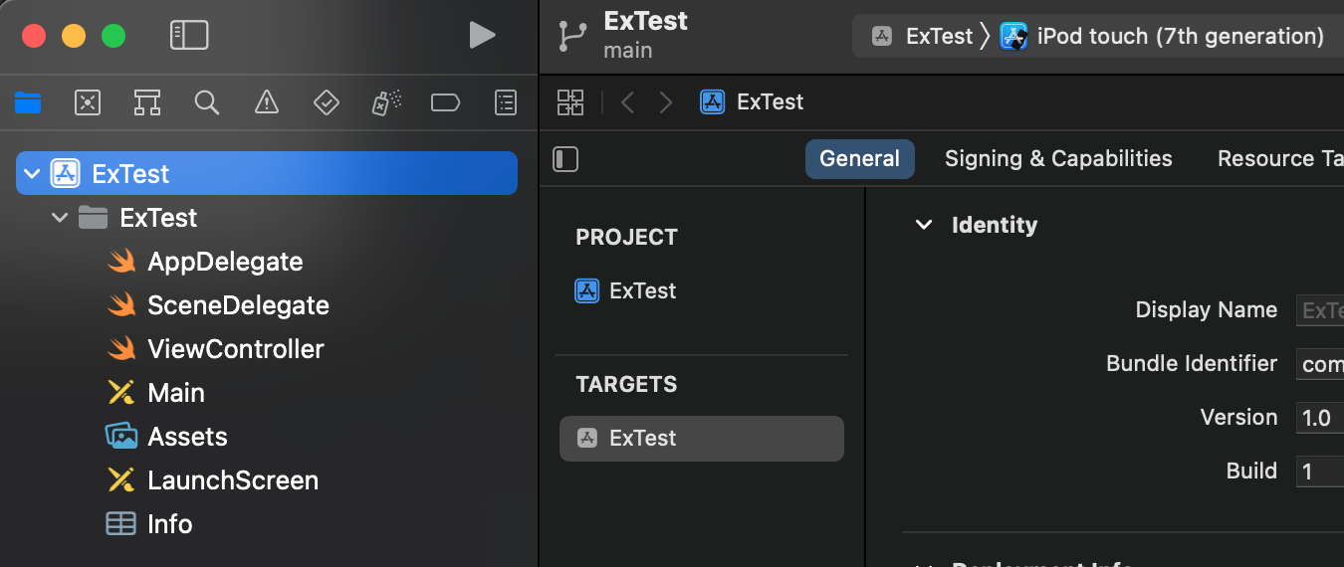Click the ExTest main branch title
This screenshot has width=1344, height=567.
[x=645, y=35]
